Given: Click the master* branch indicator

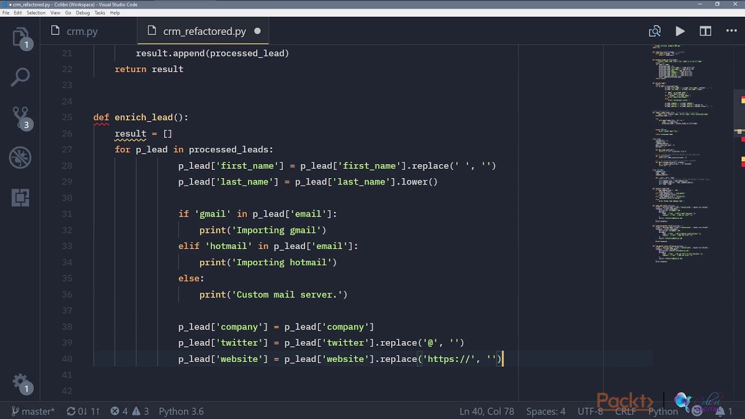Looking at the screenshot, I should pyautogui.click(x=33, y=411).
